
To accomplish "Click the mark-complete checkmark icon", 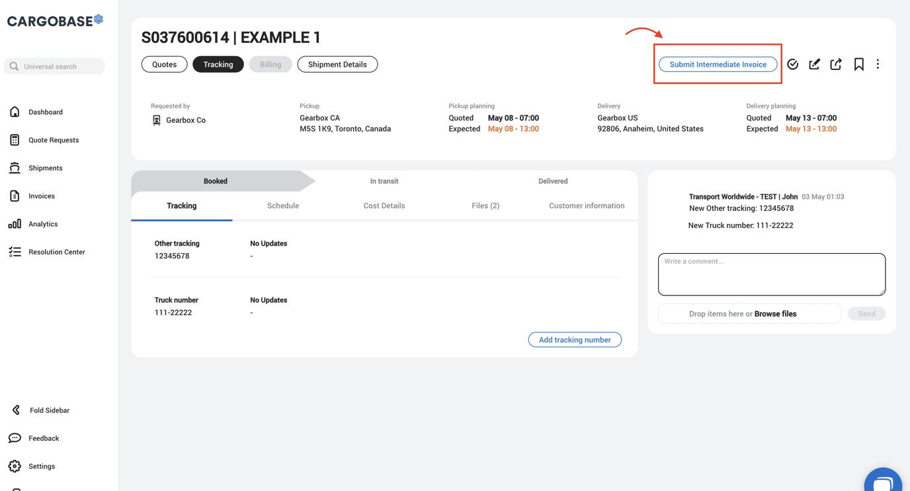I will point(792,63).
